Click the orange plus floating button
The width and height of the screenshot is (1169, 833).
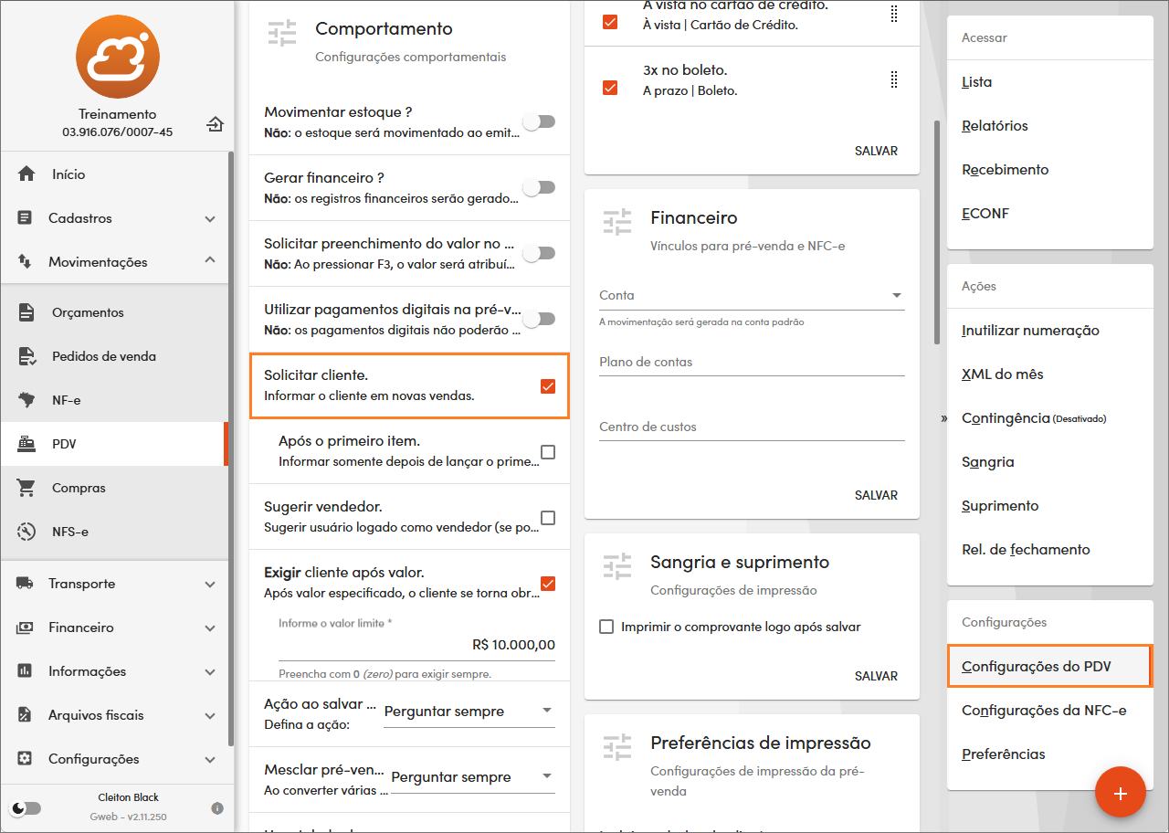pyautogui.click(x=1121, y=793)
